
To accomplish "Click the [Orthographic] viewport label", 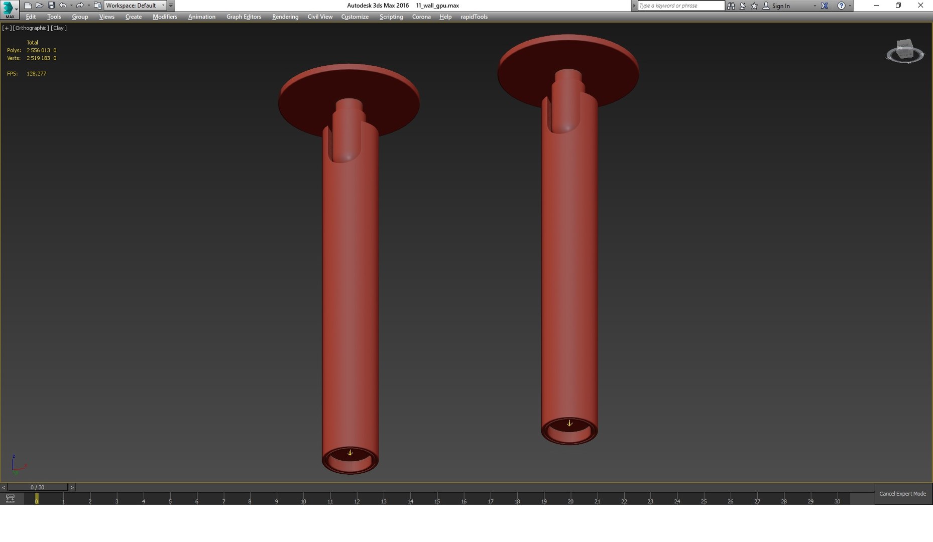I will coord(31,28).
